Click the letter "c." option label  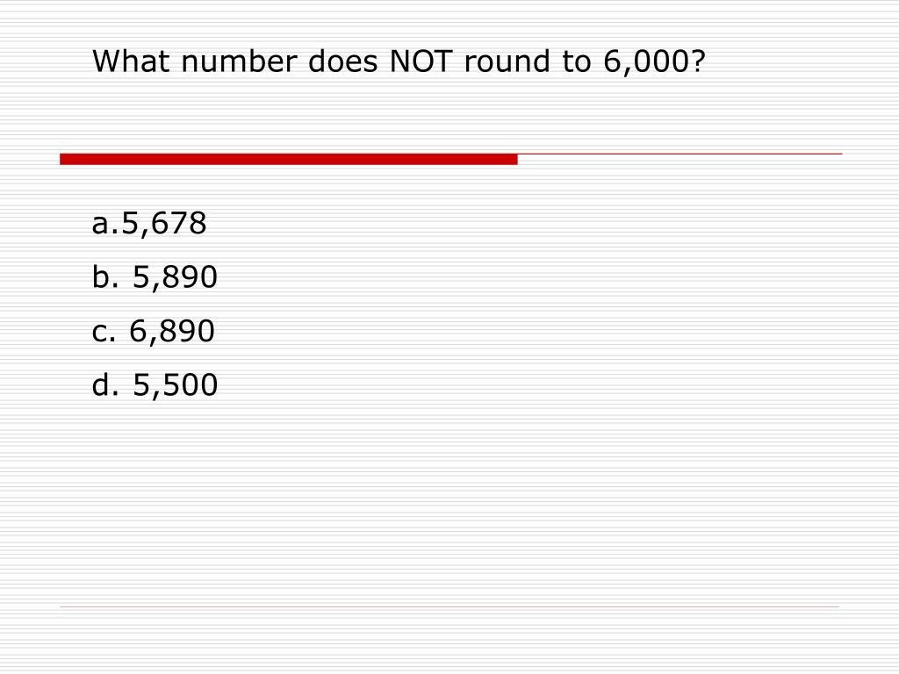tap(104, 333)
